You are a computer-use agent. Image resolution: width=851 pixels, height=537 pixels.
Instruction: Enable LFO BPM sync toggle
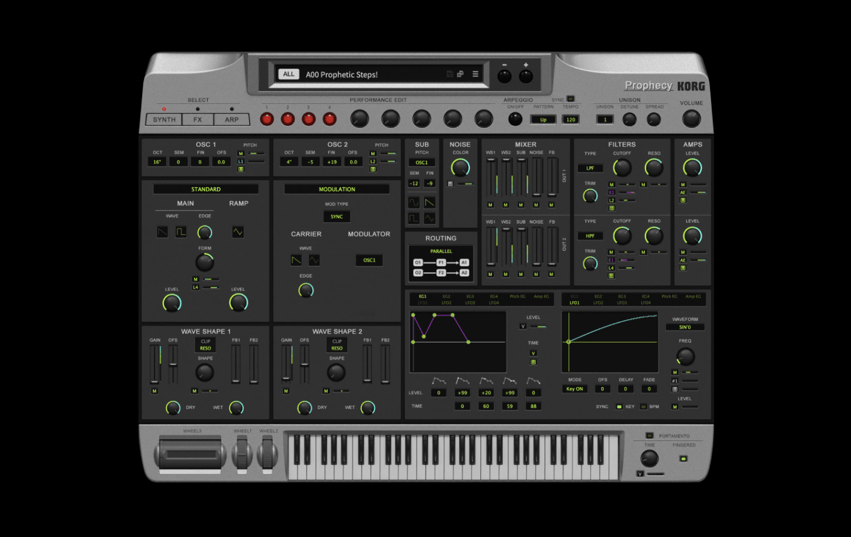643,406
